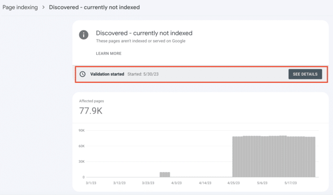The width and height of the screenshot is (333, 195).
Task: Click the info icon beside the title
Action: tap(84, 35)
